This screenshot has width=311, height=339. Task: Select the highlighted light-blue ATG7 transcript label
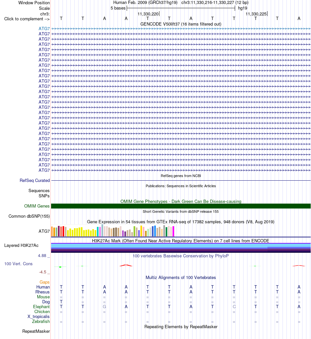[x=44, y=29]
